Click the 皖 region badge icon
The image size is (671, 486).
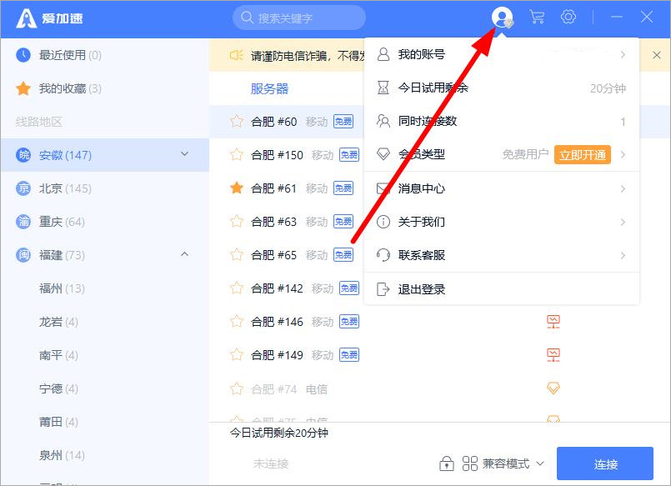23,155
